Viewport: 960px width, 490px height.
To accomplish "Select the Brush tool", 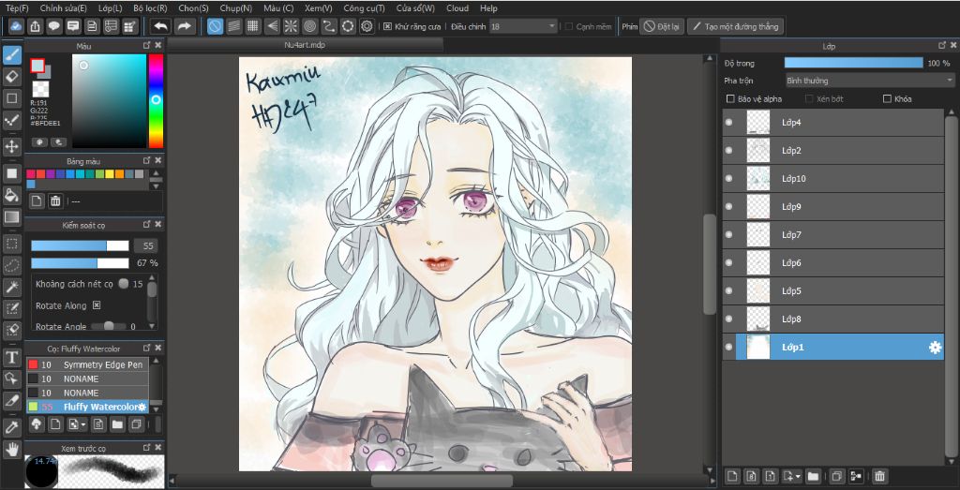I will pyautogui.click(x=11, y=55).
